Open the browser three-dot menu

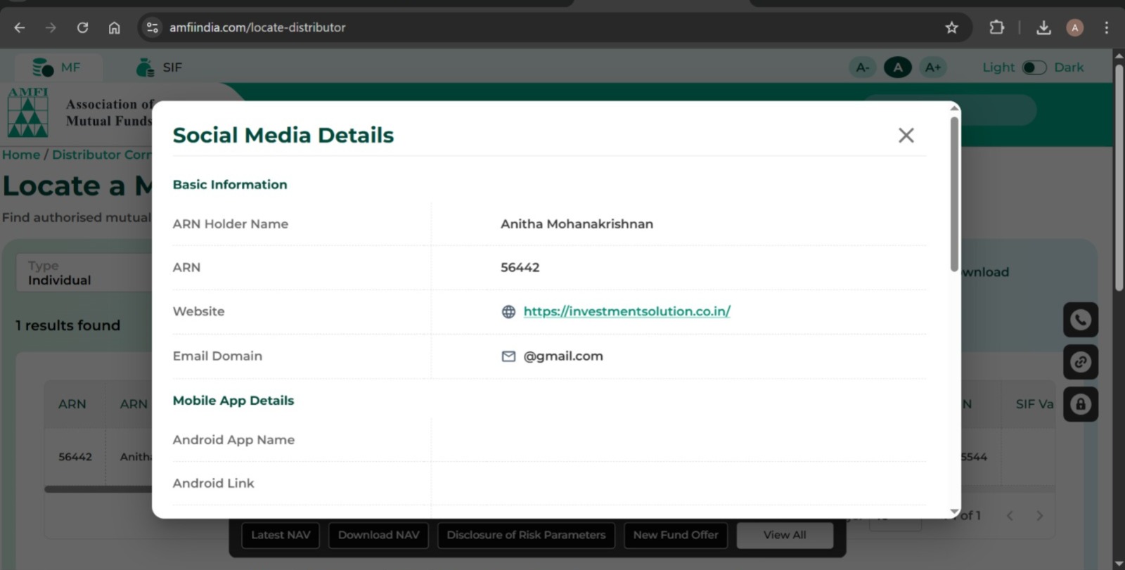pyautogui.click(x=1106, y=27)
